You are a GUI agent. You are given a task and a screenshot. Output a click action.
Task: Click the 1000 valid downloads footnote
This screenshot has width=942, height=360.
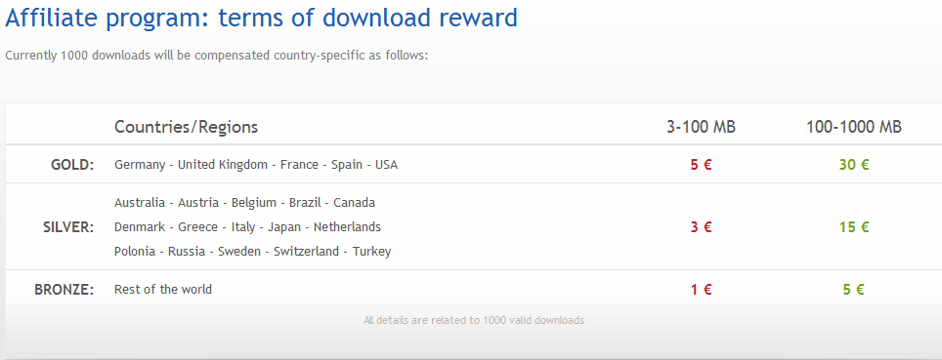click(473, 320)
